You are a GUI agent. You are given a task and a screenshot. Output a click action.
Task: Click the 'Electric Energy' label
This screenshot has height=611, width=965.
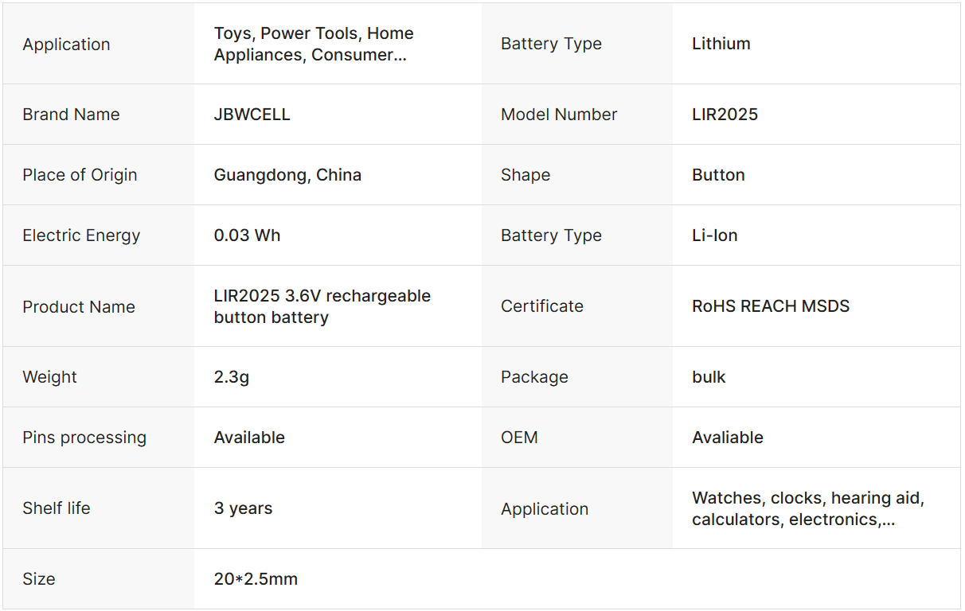(81, 235)
